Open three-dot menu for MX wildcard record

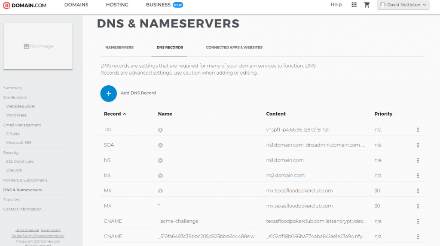click(418, 206)
